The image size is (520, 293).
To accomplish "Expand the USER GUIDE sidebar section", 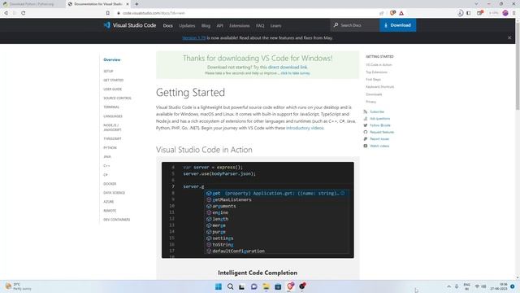I will (x=113, y=90).
